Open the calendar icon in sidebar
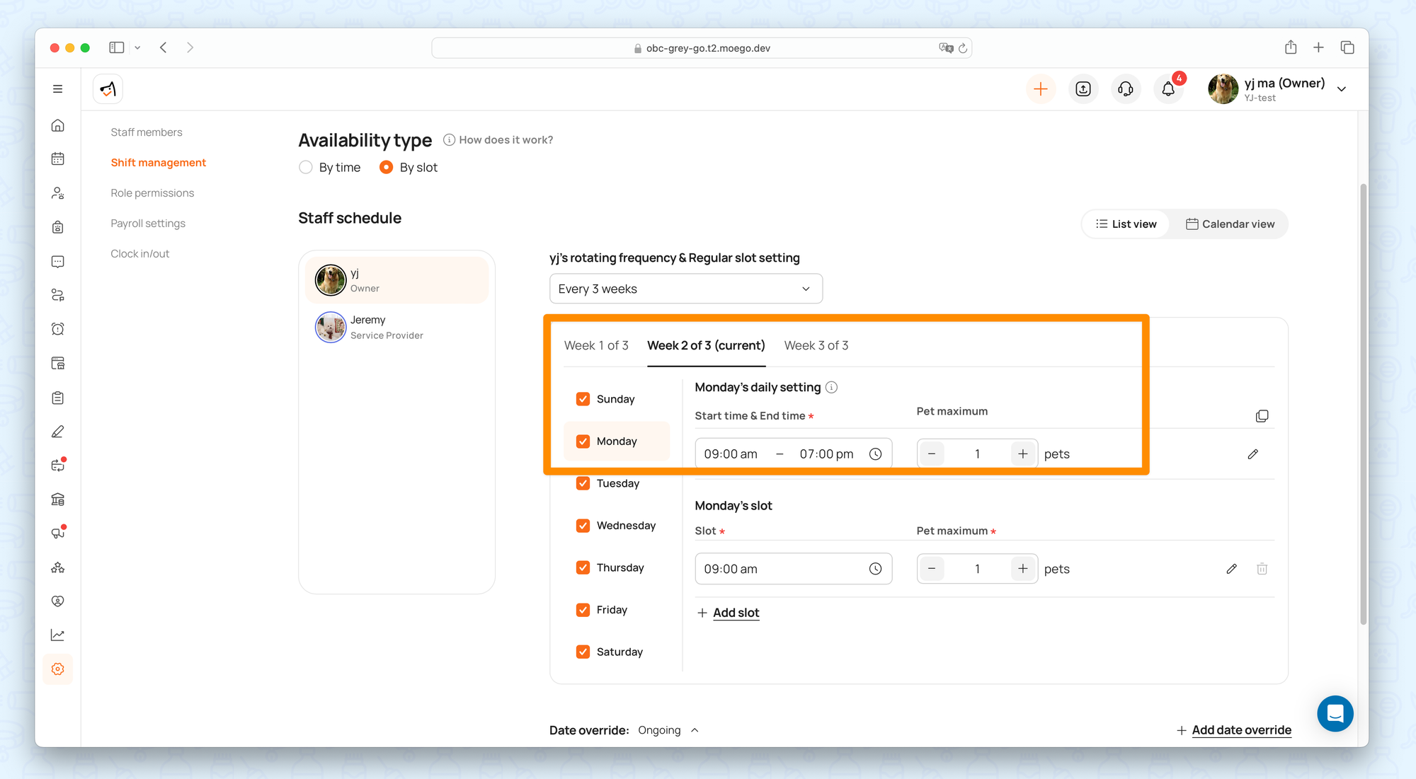Screen dimensions: 1416x779 [x=58, y=158]
